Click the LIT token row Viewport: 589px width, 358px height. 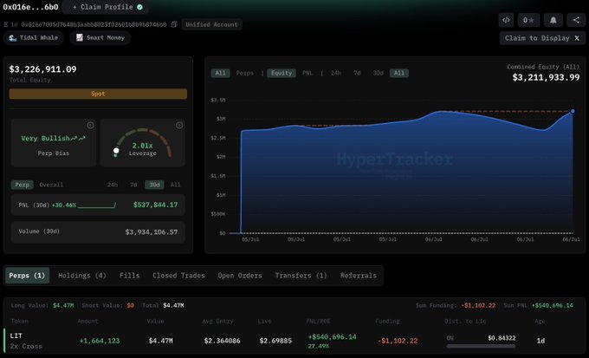tap(294, 341)
